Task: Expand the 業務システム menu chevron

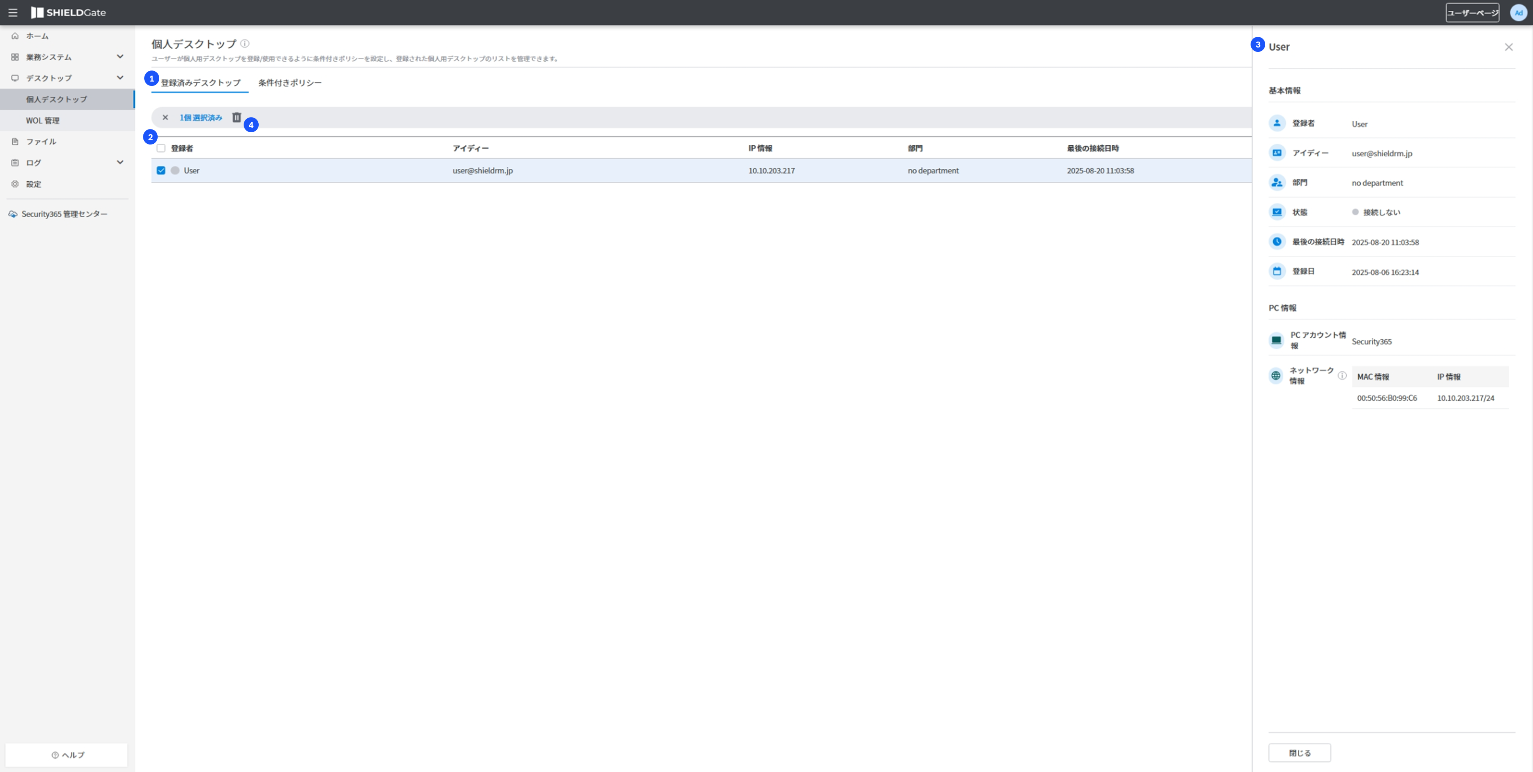Action: coord(120,57)
